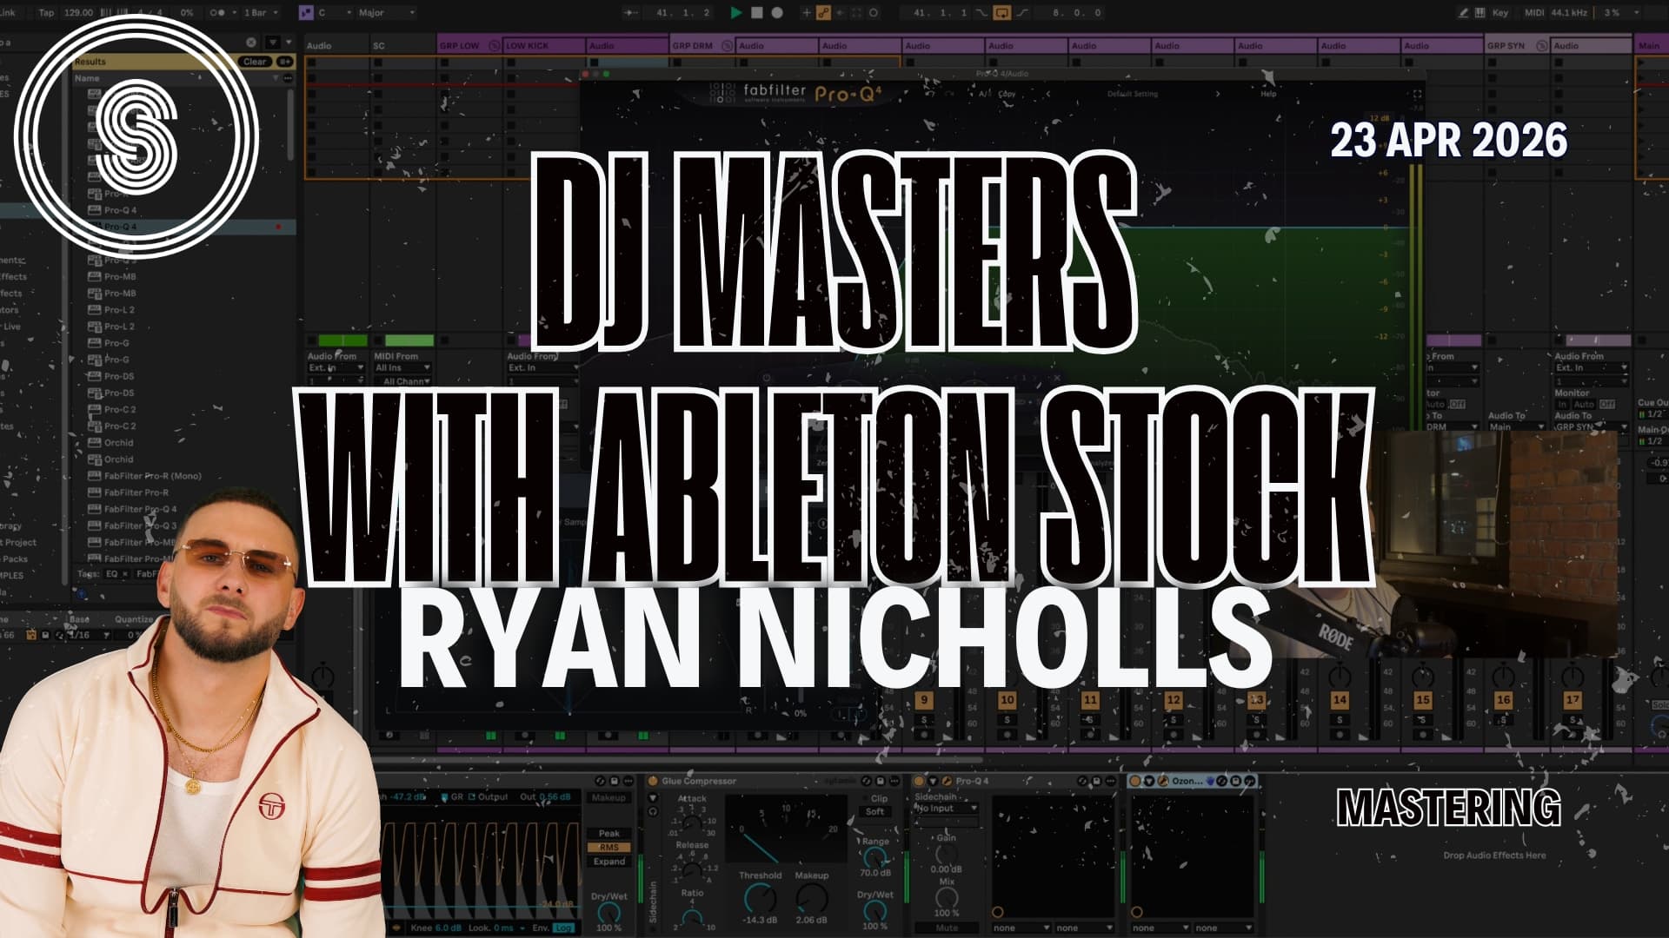Click Copy in the Pro-Q 4 header
The width and height of the screenshot is (1669, 938).
(1007, 94)
